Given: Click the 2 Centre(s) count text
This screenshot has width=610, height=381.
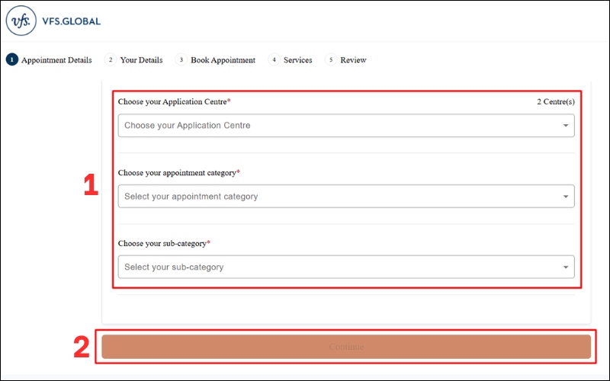Looking at the screenshot, I should click(x=555, y=101).
